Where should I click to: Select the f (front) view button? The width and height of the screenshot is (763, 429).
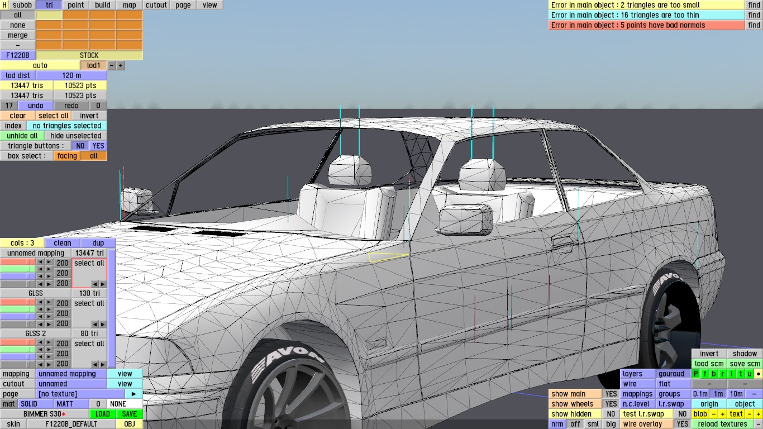(705, 374)
